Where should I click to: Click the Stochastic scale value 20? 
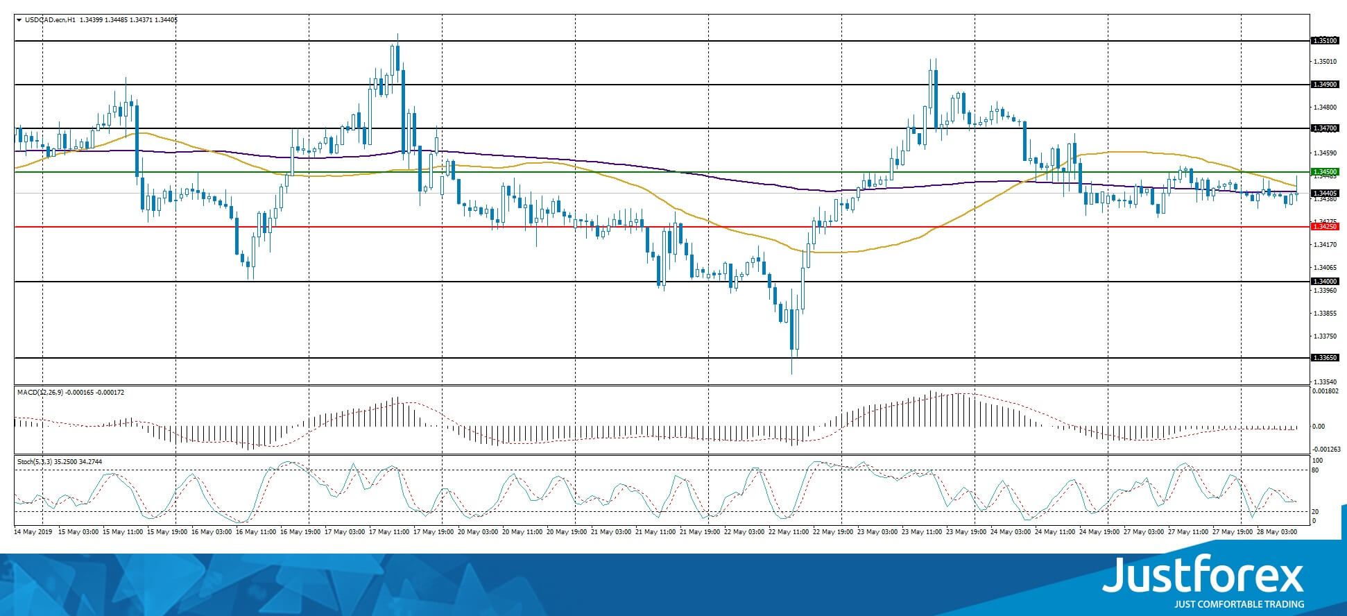click(x=1316, y=511)
